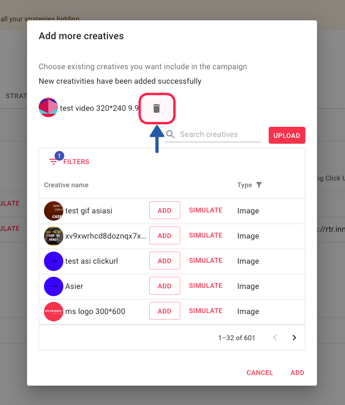
Task: Add the Asier creative
Action: point(164,286)
